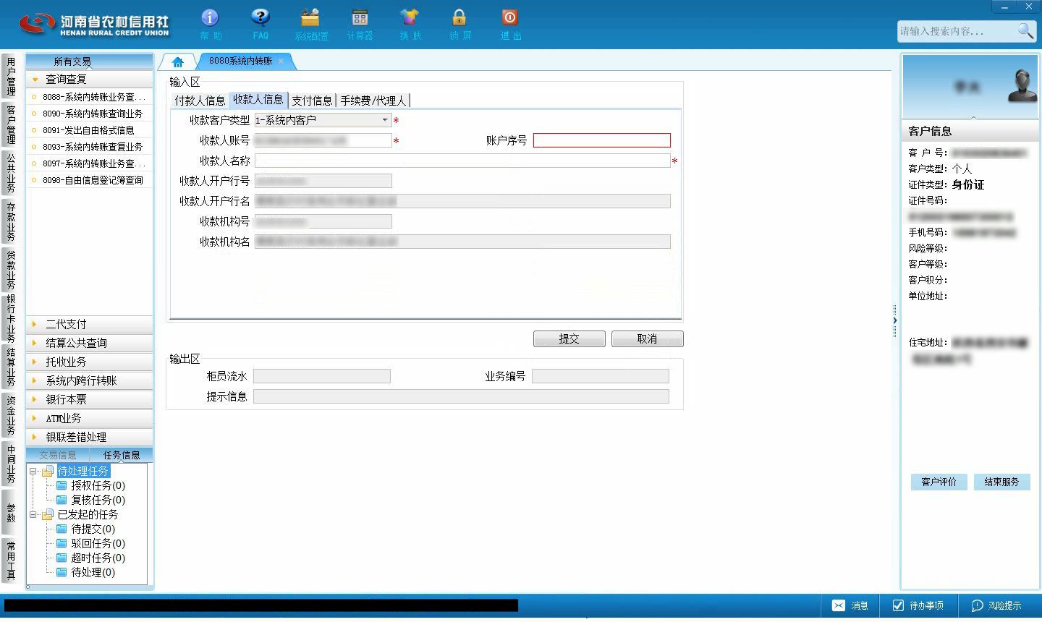
Task: Select 复核任务(0) in task tree
Action: pyautogui.click(x=98, y=500)
